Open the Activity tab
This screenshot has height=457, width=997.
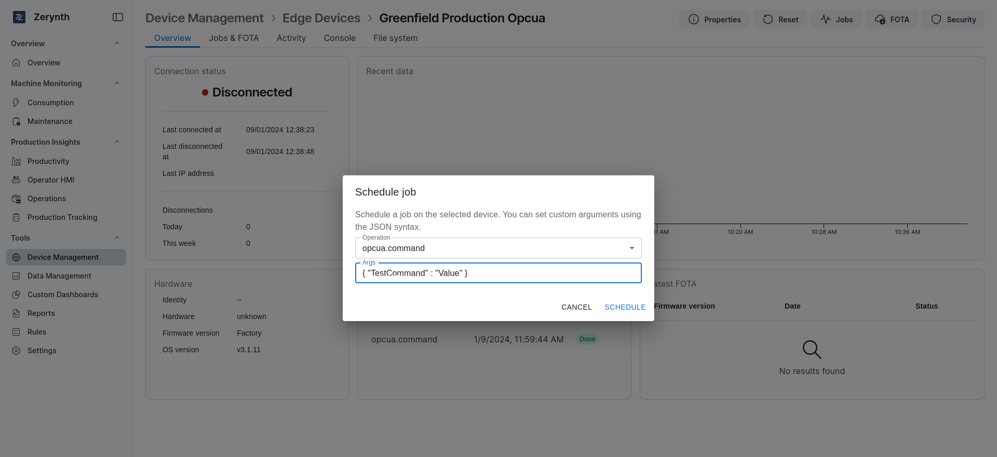tap(291, 38)
